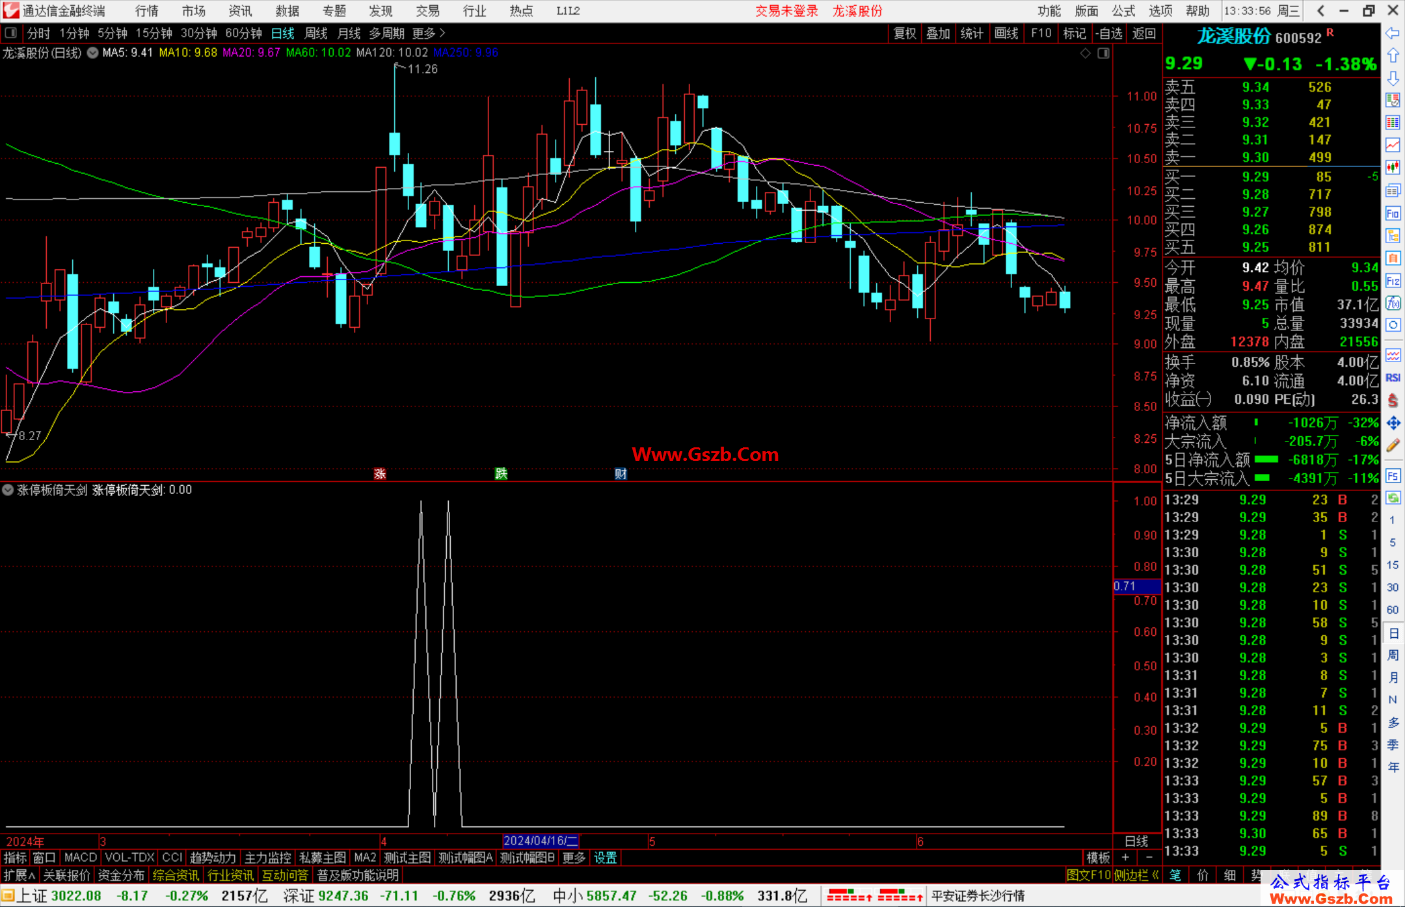Image resolution: width=1405 pixels, height=907 pixels.
Task: Click the 财 marker on the timeline
Action: [621, 473]
